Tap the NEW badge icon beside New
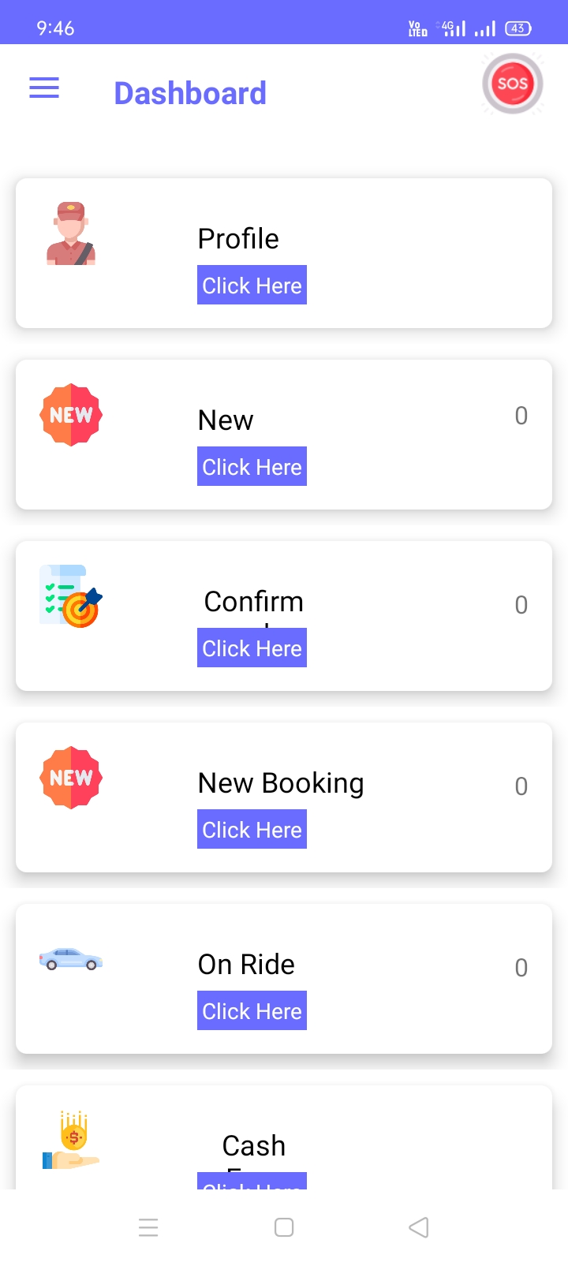This screenshot has height=1262, width=568. (71, 415)
